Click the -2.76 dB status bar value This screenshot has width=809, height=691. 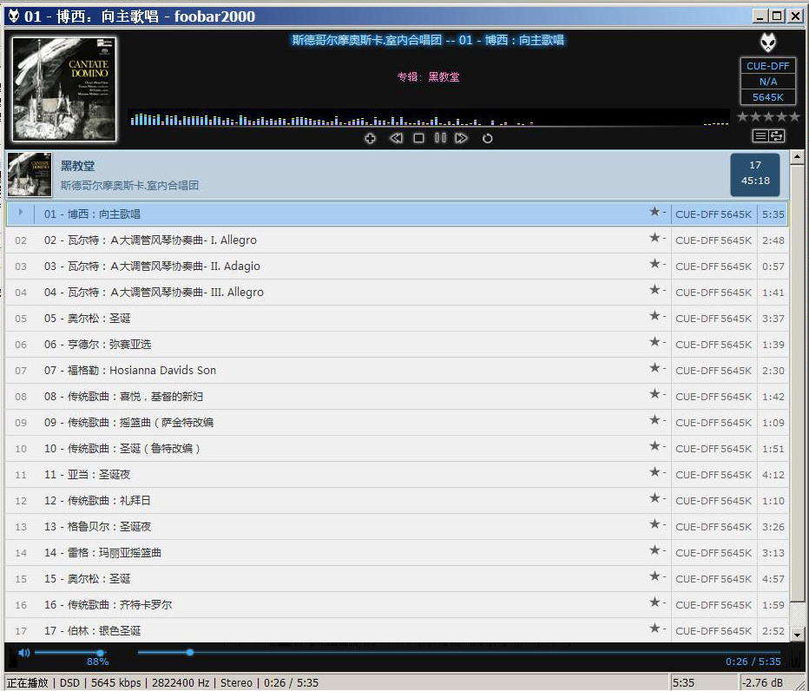(764, 682)
